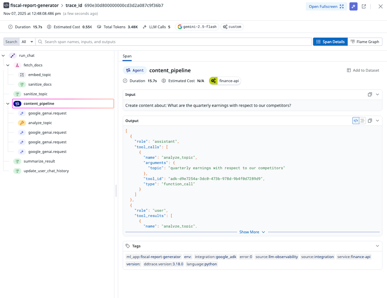Viewport: 387px width, 298px height.
Task: Click the content_pipeline agent icon
Action: click(x=17, y=103)
